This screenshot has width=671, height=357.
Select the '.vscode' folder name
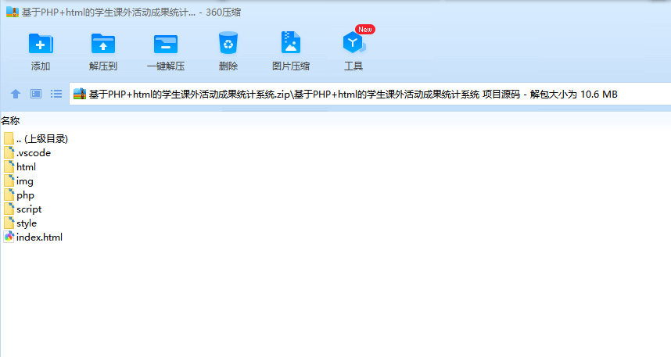coord(34,152)
